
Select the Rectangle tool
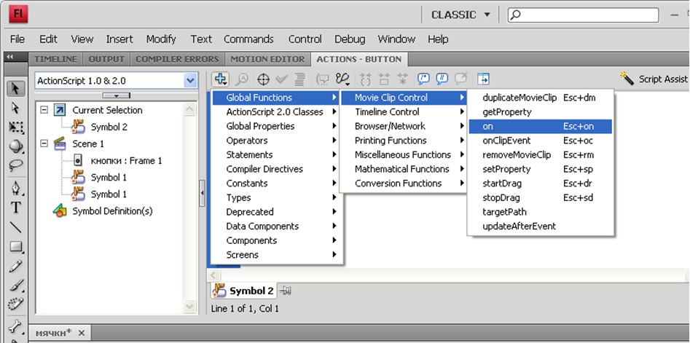tap(15, 246)
